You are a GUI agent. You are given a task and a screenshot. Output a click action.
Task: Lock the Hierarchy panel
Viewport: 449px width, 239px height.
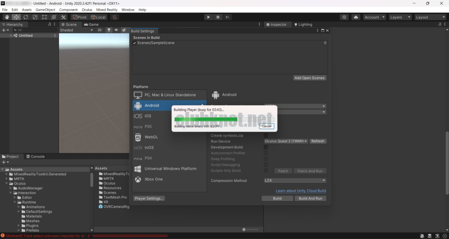[x=50, y=25]
